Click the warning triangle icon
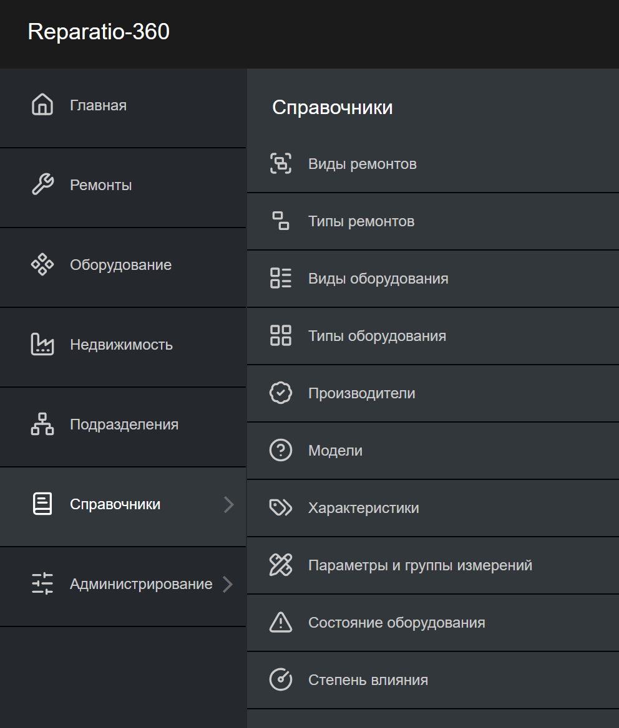 point(281,623)
